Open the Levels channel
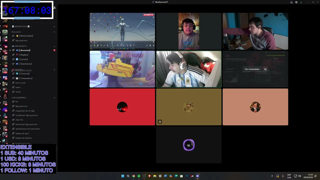Screen dimensions: 320x180 click(x=33, y=59)
